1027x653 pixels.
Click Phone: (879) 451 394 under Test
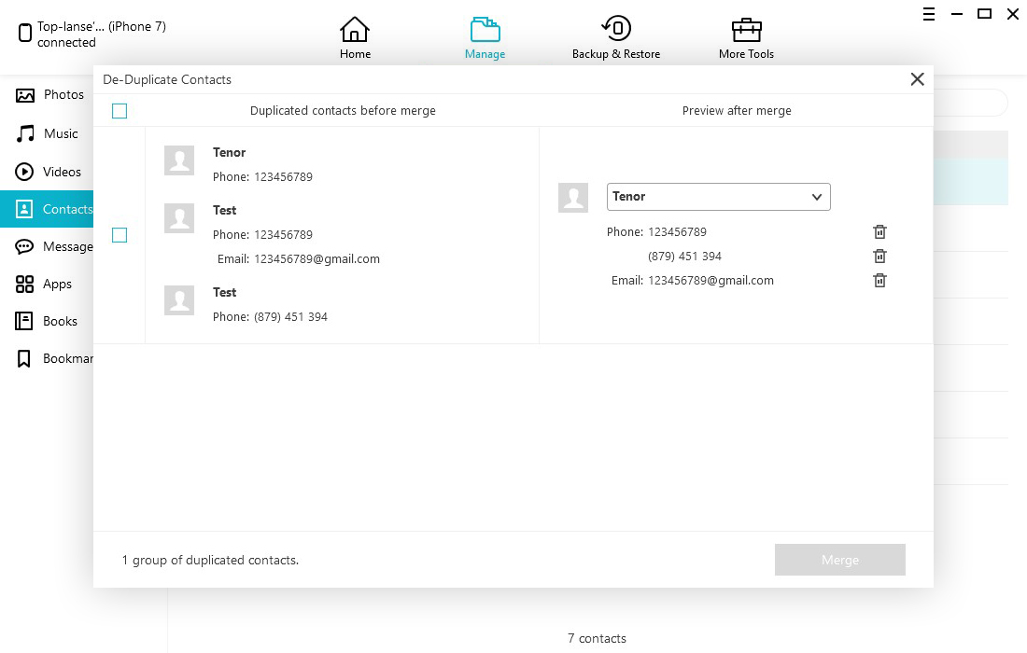270,316
